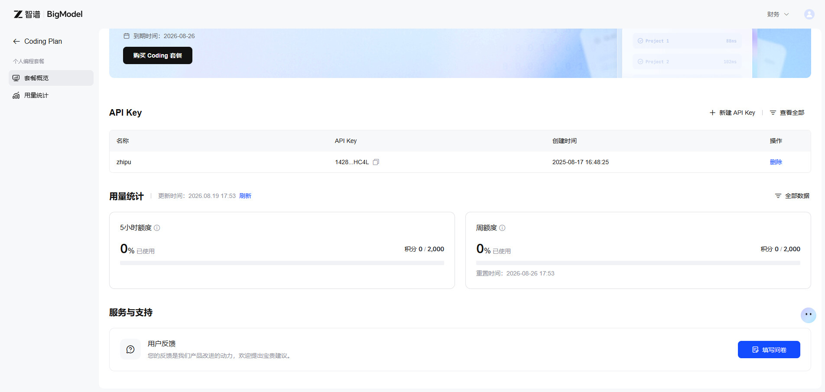Viewport: 825px width, 392px height.
Task: Click the info icon beside 5小时额度
Action: coord(157,228)
